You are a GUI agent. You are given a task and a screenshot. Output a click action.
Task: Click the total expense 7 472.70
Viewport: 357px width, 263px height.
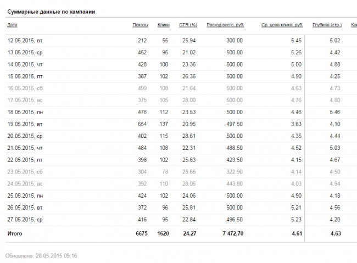(233, 233)
